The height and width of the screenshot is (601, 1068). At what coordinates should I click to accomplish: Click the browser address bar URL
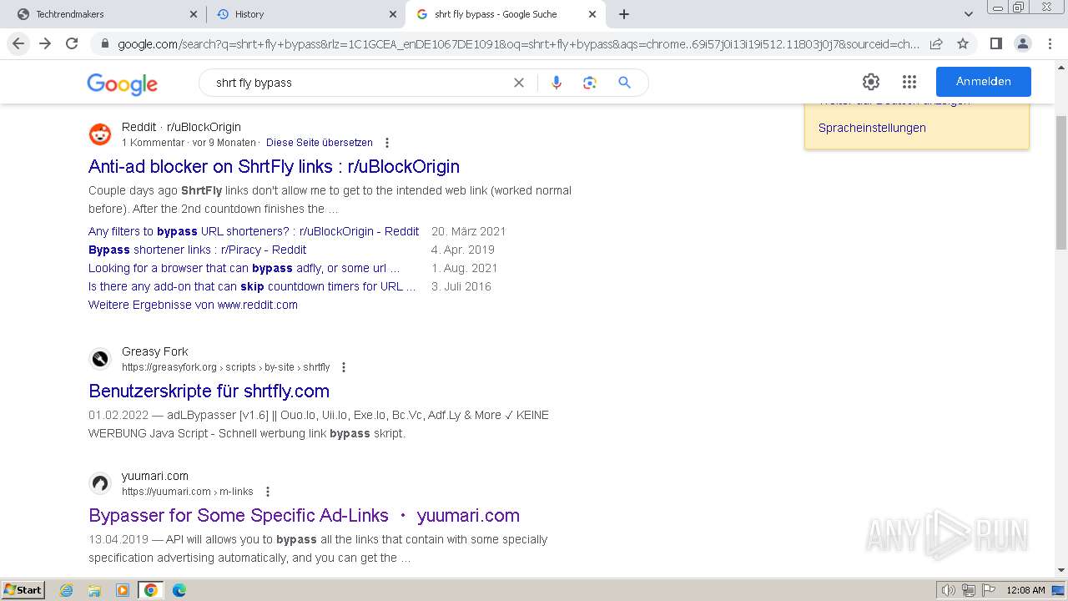pos(517,44)
